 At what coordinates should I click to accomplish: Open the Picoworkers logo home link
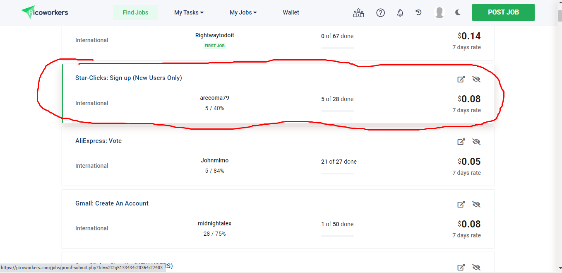(x=45, y=12)
